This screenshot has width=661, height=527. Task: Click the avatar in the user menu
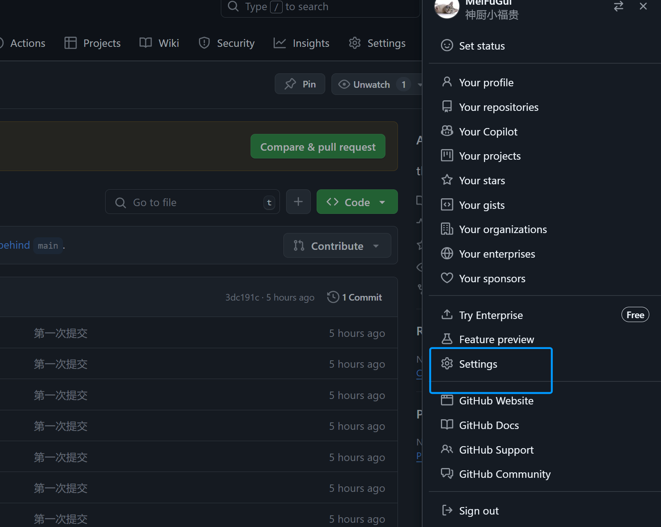[x=446, y=7]
